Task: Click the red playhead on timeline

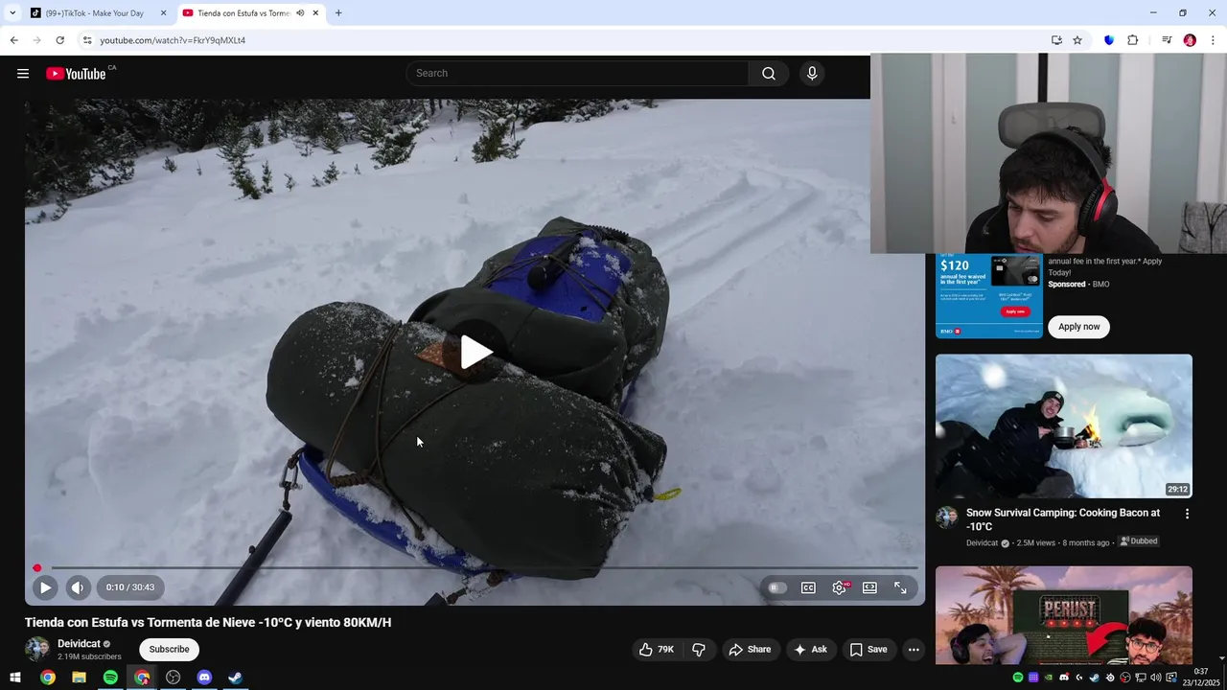Action: 37,568
